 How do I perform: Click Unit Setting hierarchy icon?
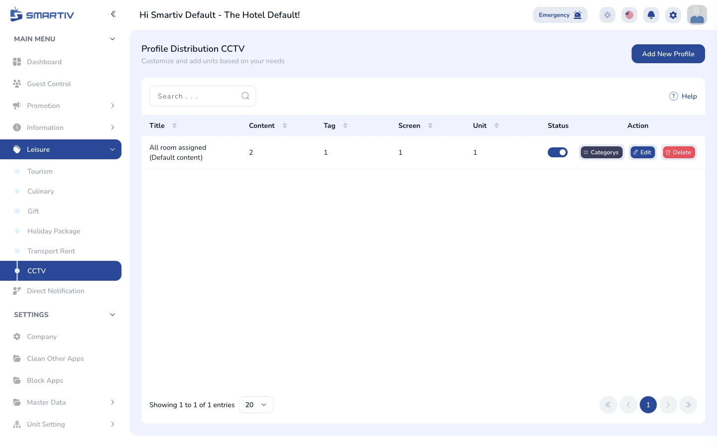(x=17, y=424)
